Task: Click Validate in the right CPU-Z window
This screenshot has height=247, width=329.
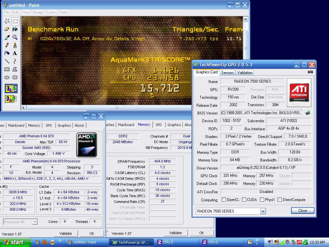Action: [x=175, y=233]
